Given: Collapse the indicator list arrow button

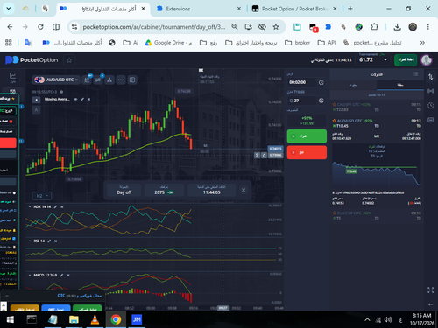Looking at the screenshot, I should tap(36, 100).
